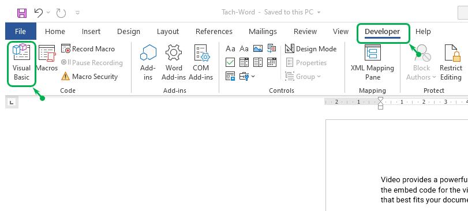Save the document
The image size is (468, 211).
tap(22, 13)
